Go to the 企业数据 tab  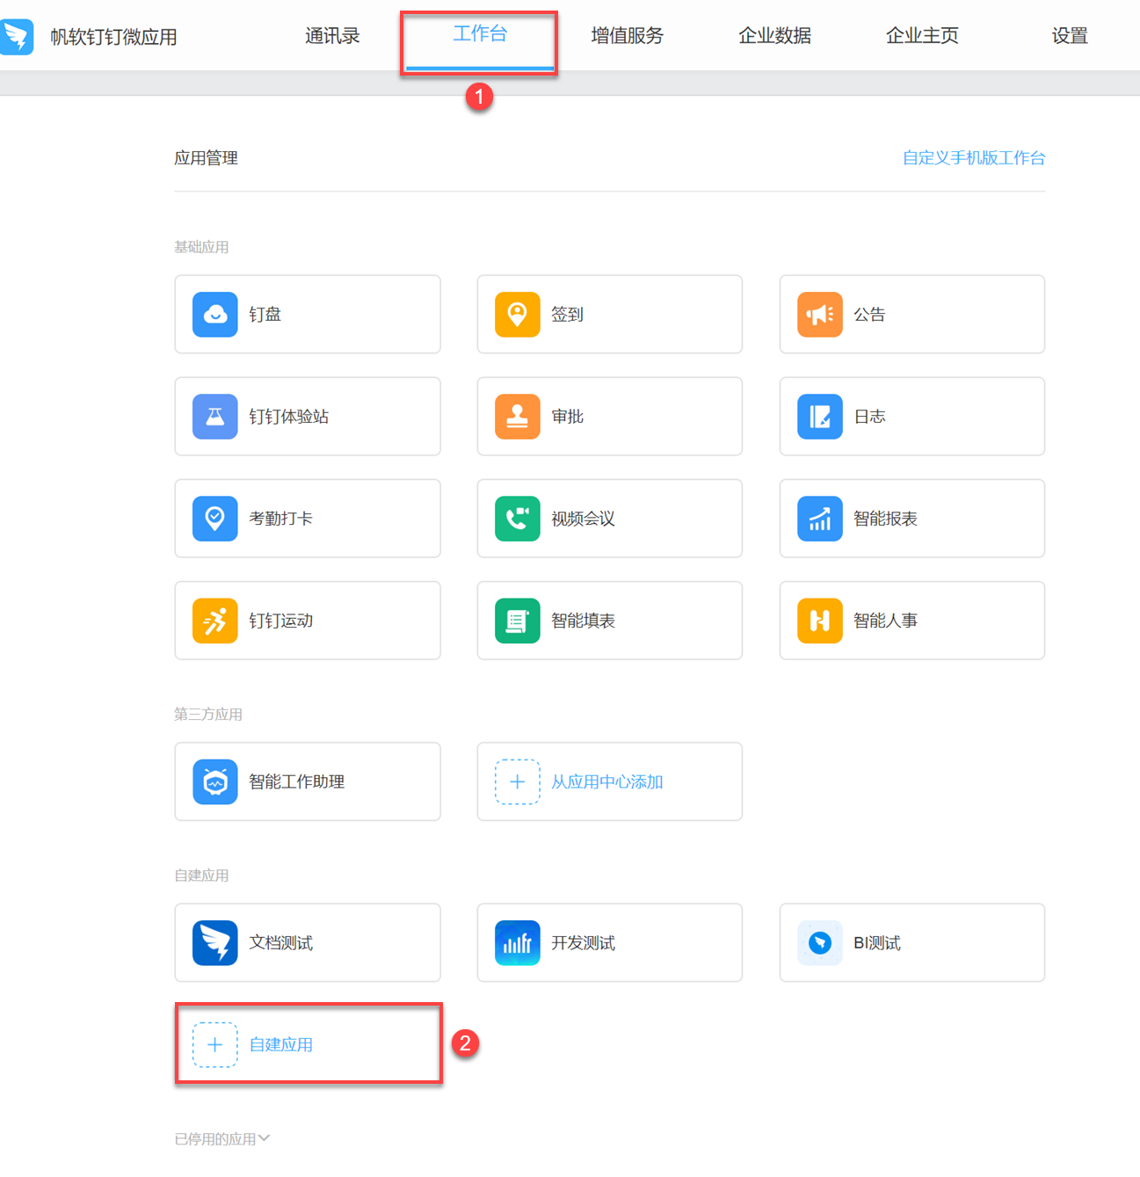point(775,36)
